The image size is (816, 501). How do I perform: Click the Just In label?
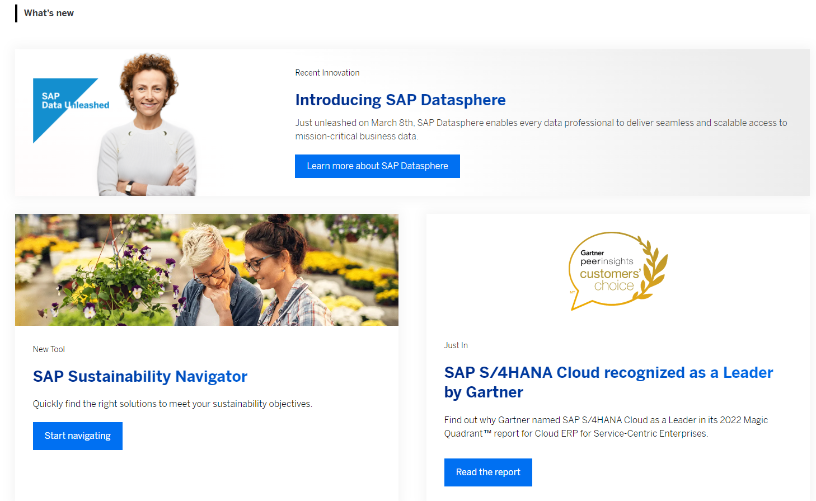(x=456, y=345)
